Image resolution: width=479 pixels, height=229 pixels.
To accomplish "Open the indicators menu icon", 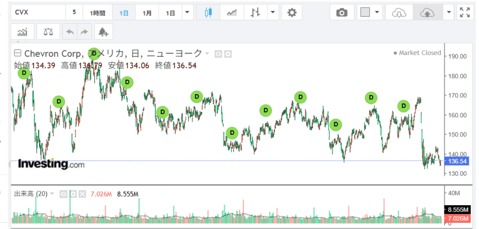I will pos(22,32).
